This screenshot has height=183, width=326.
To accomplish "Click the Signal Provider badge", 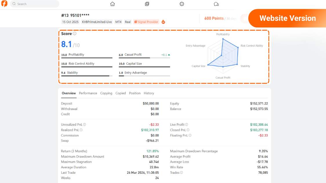I will (x=146, y=22).
